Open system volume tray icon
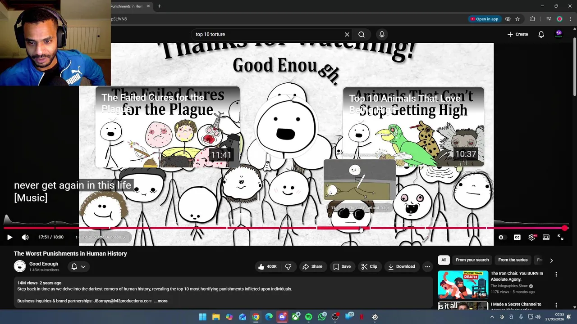Image resolution: width=577 pixels, height=324 pixels. coord(537,317)
